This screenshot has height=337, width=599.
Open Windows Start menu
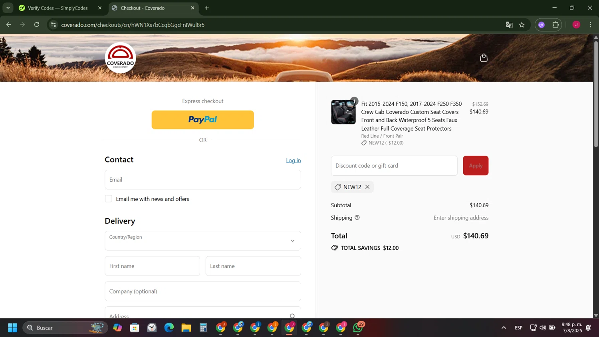(12, 328)
